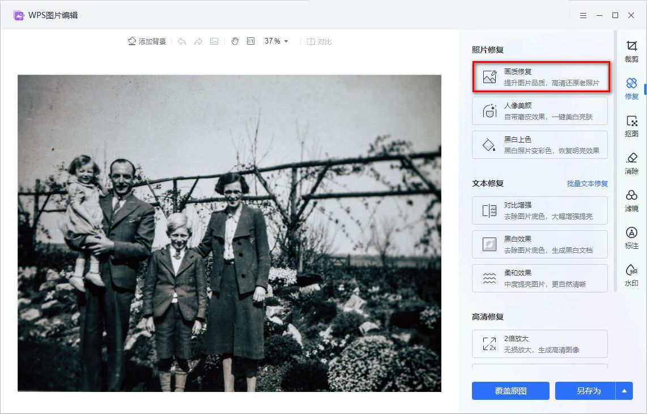Open the 滤镜 filter tab
Viewport: 647px width, 414px height.
[631, 201]
